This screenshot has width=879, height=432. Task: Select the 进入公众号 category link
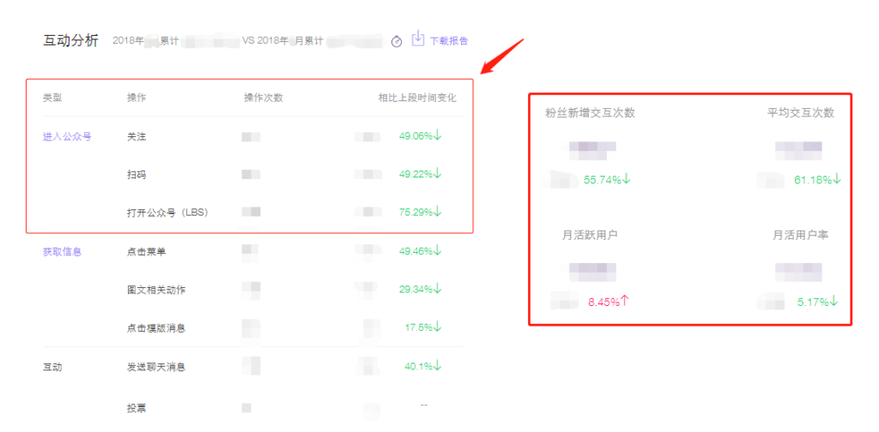tap(67, 136)
